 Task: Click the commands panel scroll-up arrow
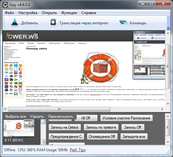(x=168, y=116)
